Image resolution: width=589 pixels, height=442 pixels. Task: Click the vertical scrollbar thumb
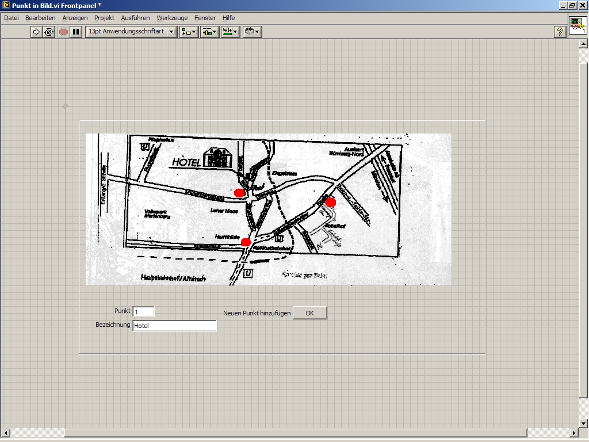(x=583, y=230)
